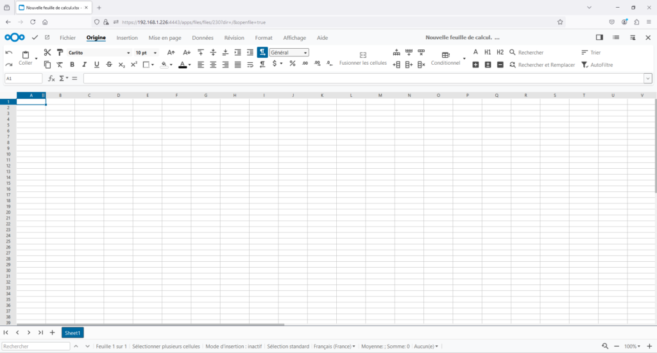Open the borders dropdown arrow
The image size is (657, 353).
tap(153, 65)
